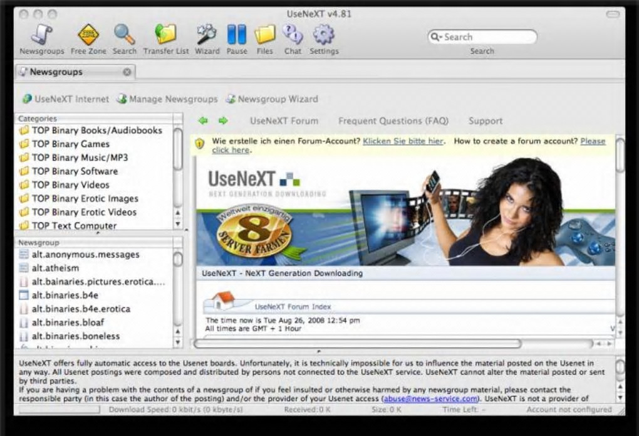This screenshot has width=639, height=436.
Task: Click the Manage Newsgroups icon
Action: coord(122,98)
